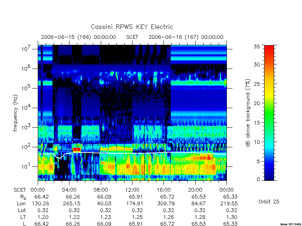Click the Lon value 265.15
The height and width of the screenshot is (226, 302).
(71, 203)
